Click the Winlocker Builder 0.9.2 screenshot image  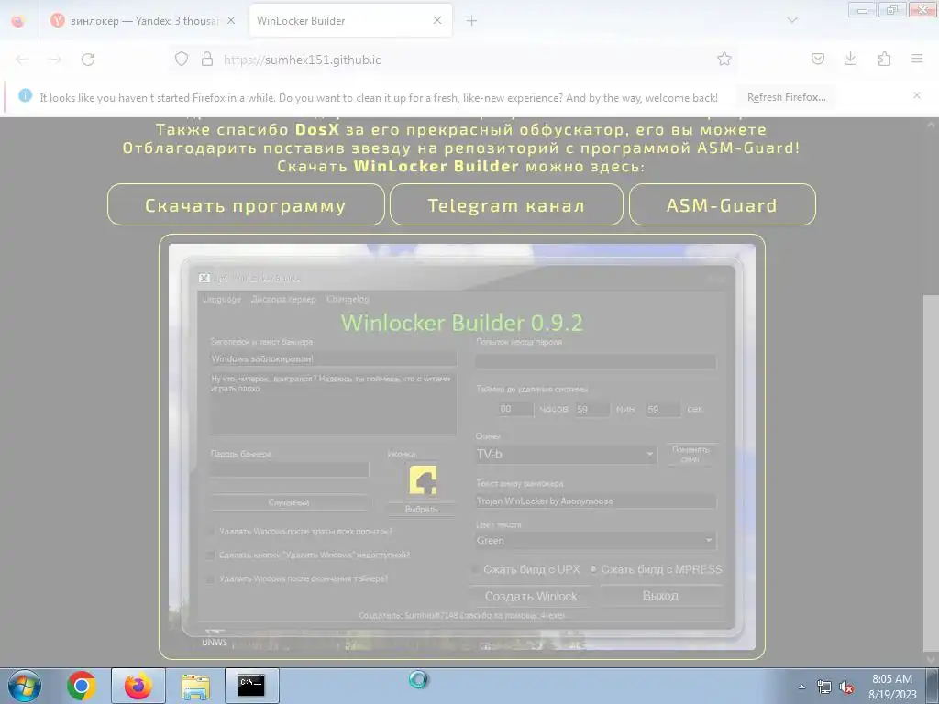(x=462, y=446)
